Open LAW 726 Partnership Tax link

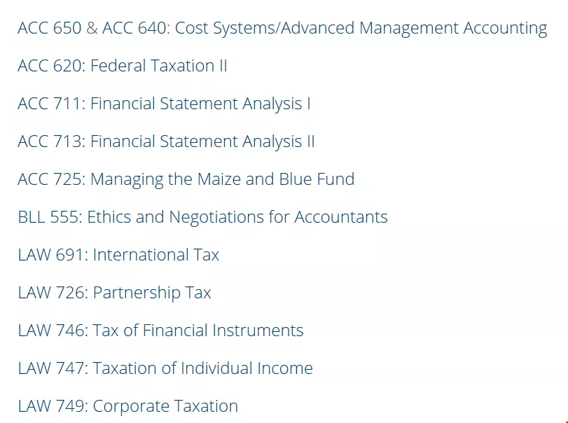pos(114,293)
